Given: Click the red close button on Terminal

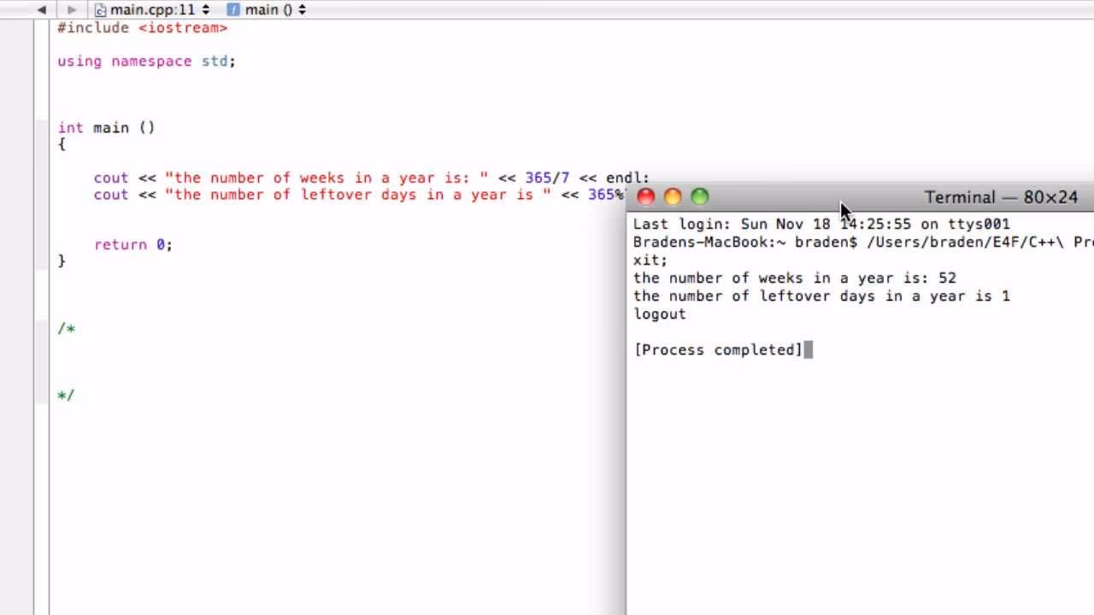Looking at the screenshot, I should (645, 196).
